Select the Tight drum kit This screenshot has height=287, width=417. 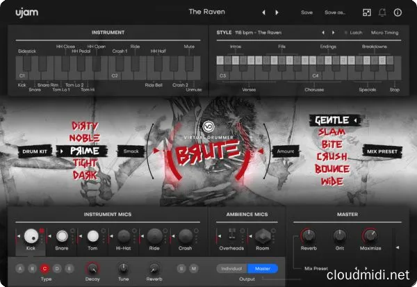pyautogui.click(x=85, y=163)
